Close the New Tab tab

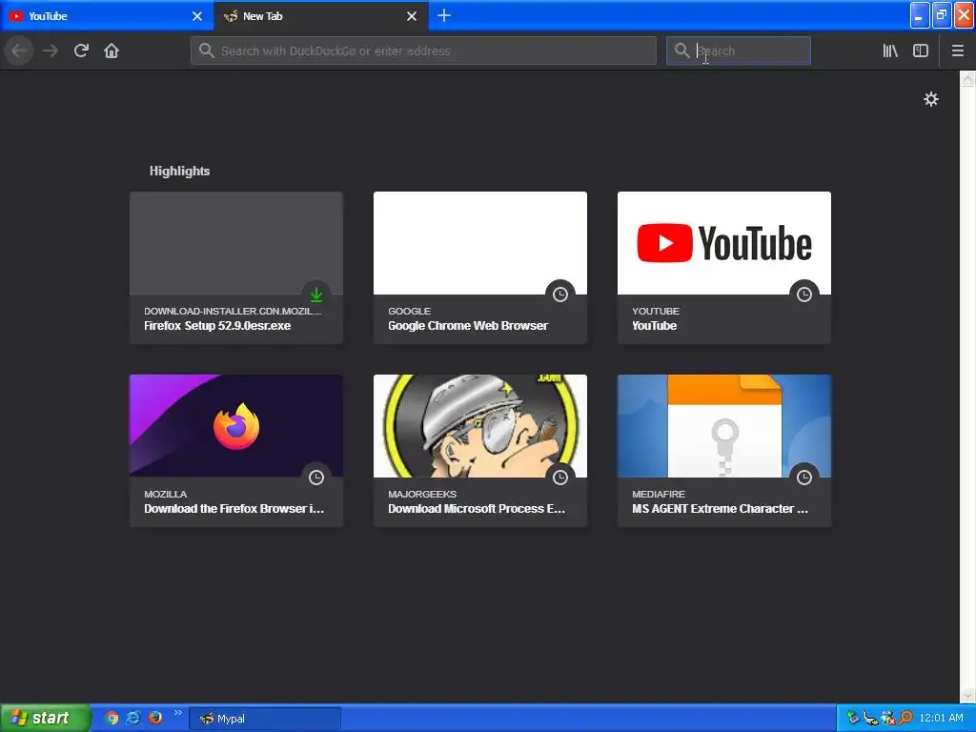[412, 16]
